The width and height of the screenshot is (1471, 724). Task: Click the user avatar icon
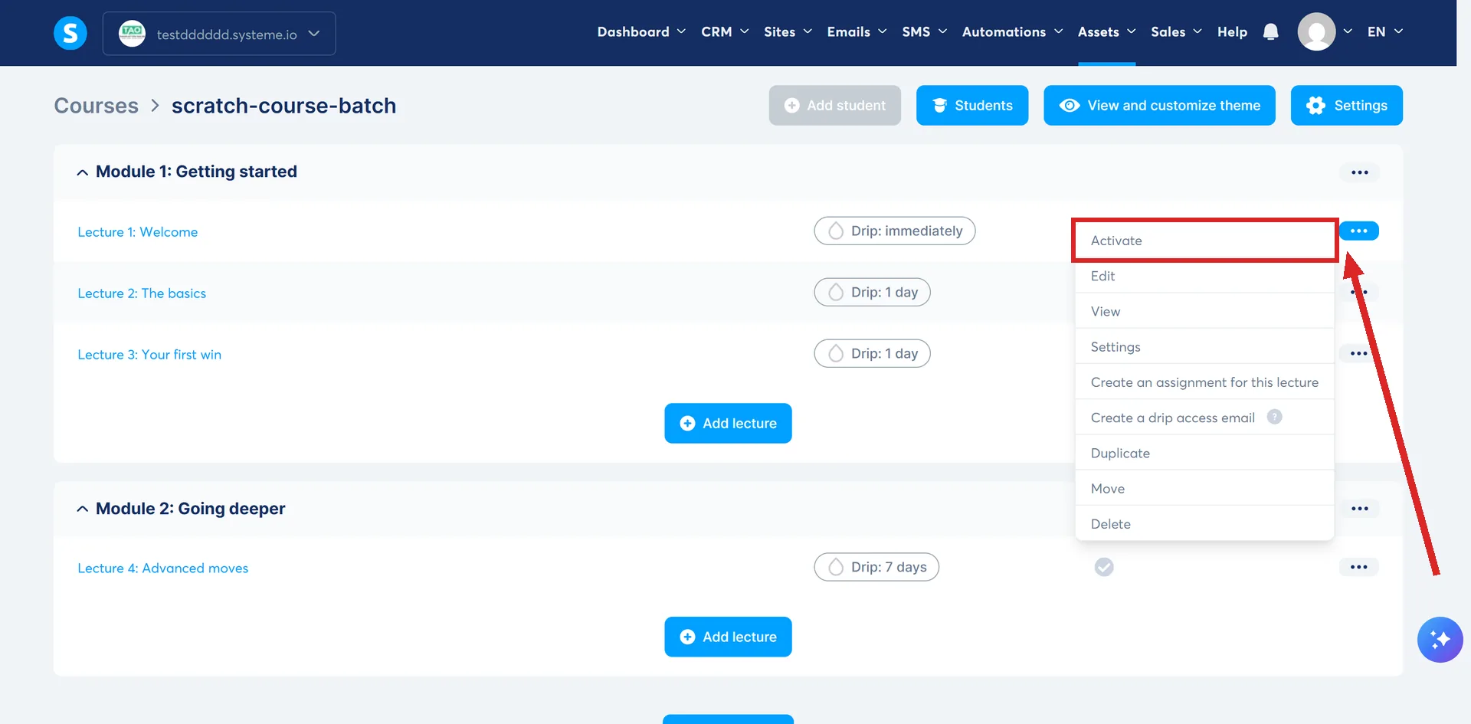coord(1316,31)
